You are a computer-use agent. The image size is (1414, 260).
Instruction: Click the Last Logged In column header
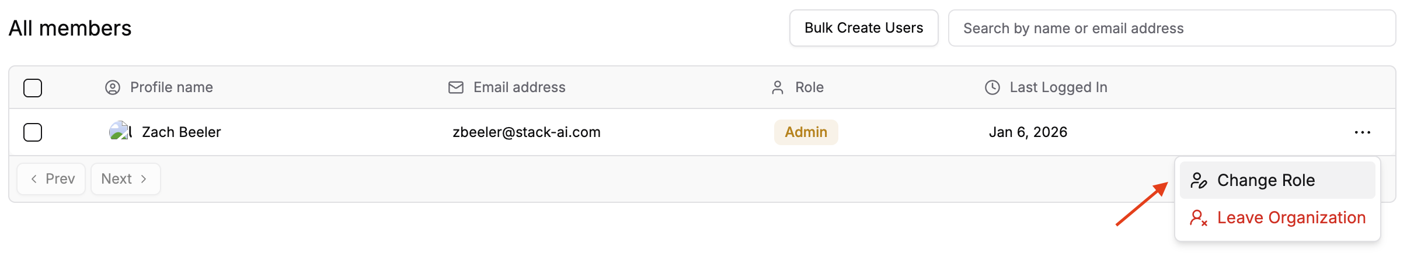pos(1058,87)
